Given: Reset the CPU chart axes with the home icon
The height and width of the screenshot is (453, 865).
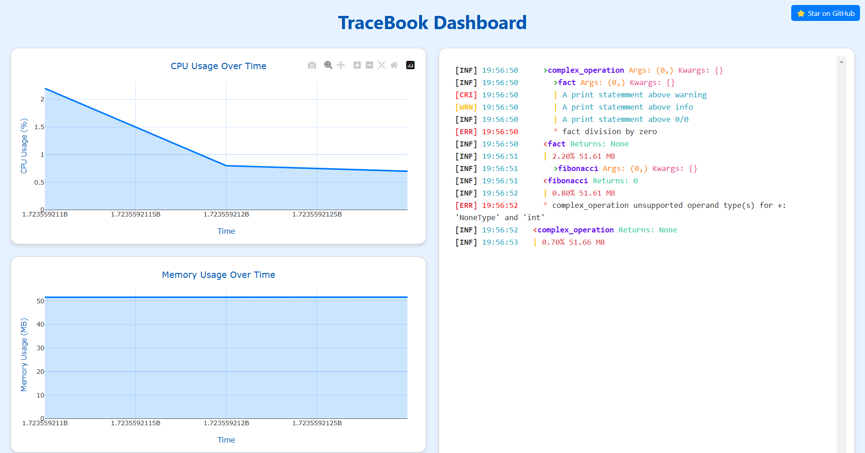Looking at the screenshot, I should (x=394, y=65).
